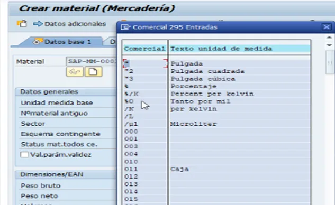Toggle the Val.parám.validez checkbox
The height and width of the screenshot is (205, 335).
24,155
